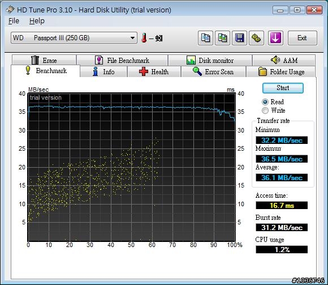Open options with the wrench icon
Image resolution: width=328 pixels, height=285 pixels.
coord(256,38)
